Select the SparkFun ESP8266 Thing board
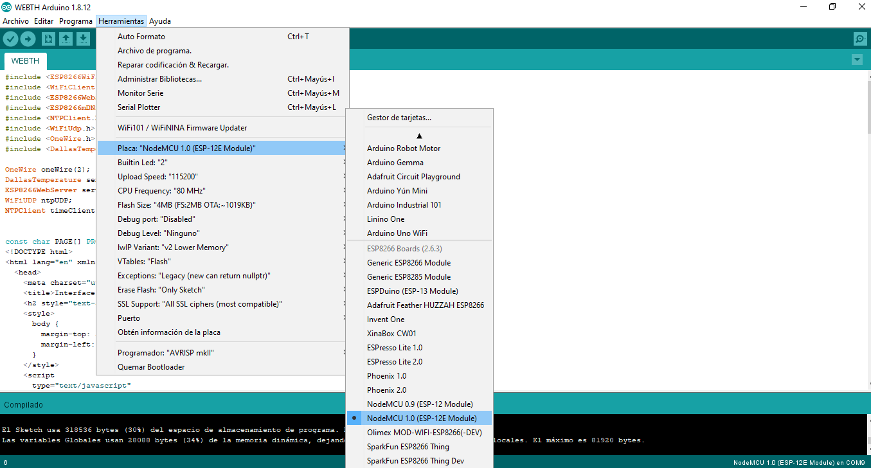The width and height of the screenshot is (871, 468). [x=419, y=447]
